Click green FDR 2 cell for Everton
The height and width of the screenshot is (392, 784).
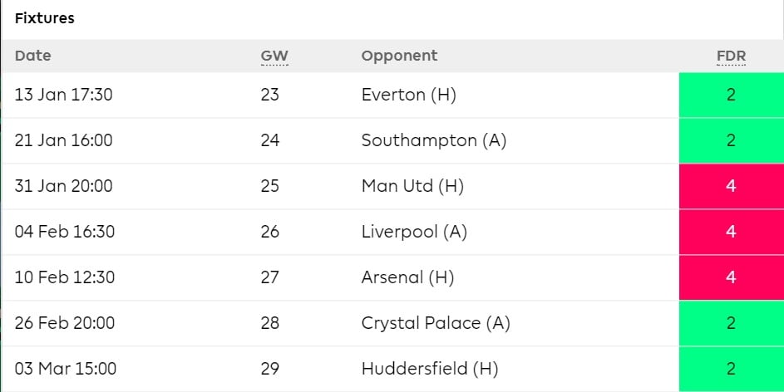point(731,95)
